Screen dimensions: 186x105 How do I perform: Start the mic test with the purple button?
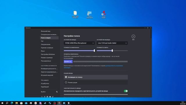[68, 62]
